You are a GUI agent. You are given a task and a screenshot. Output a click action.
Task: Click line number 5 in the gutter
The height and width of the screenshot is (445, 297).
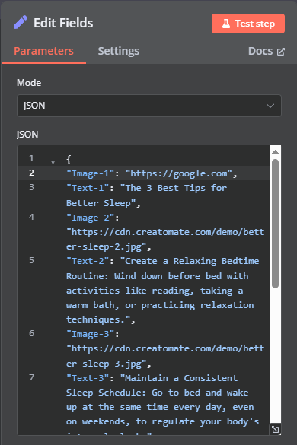coord(31,260)
